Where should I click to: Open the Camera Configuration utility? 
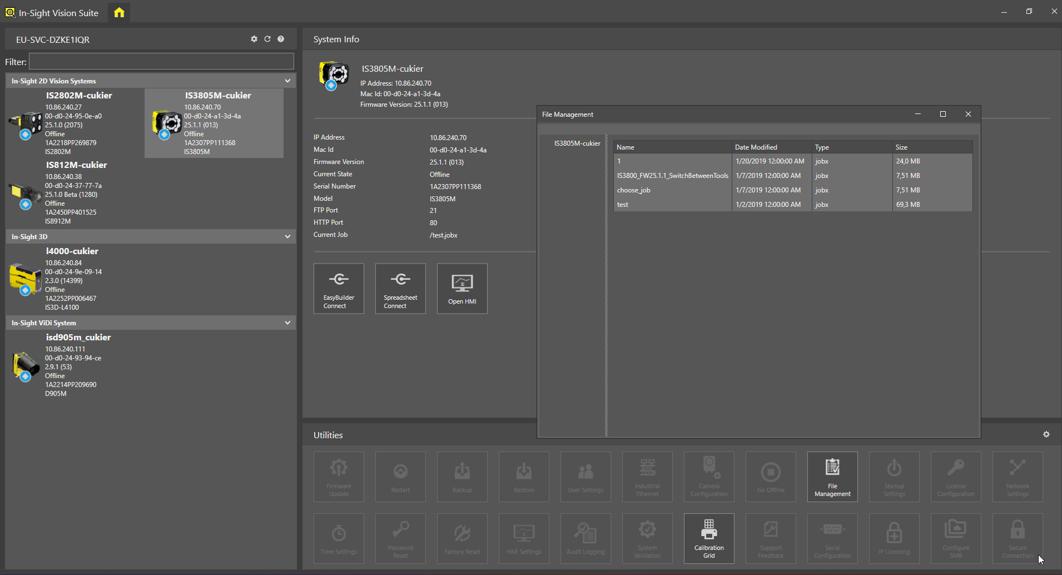pyautogui.click(x=709, y=477)
